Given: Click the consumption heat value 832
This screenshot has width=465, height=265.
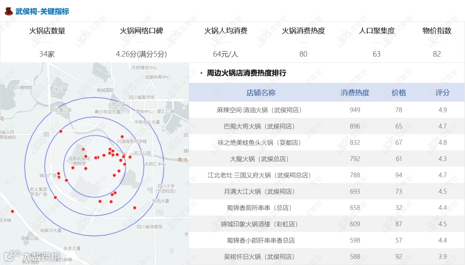Looking at the screenshot, I should (355, 142).
